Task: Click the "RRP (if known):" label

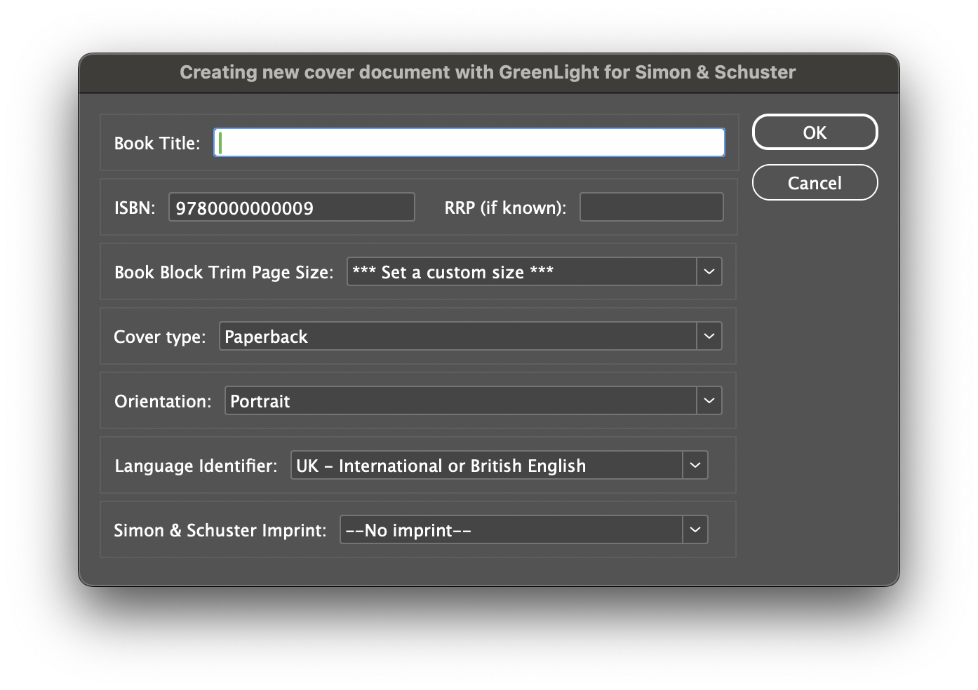Action: tap(505, 208)
